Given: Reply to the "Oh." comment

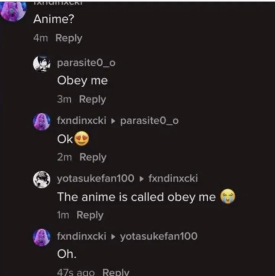Looking at the screenshot, I should 116,272.
